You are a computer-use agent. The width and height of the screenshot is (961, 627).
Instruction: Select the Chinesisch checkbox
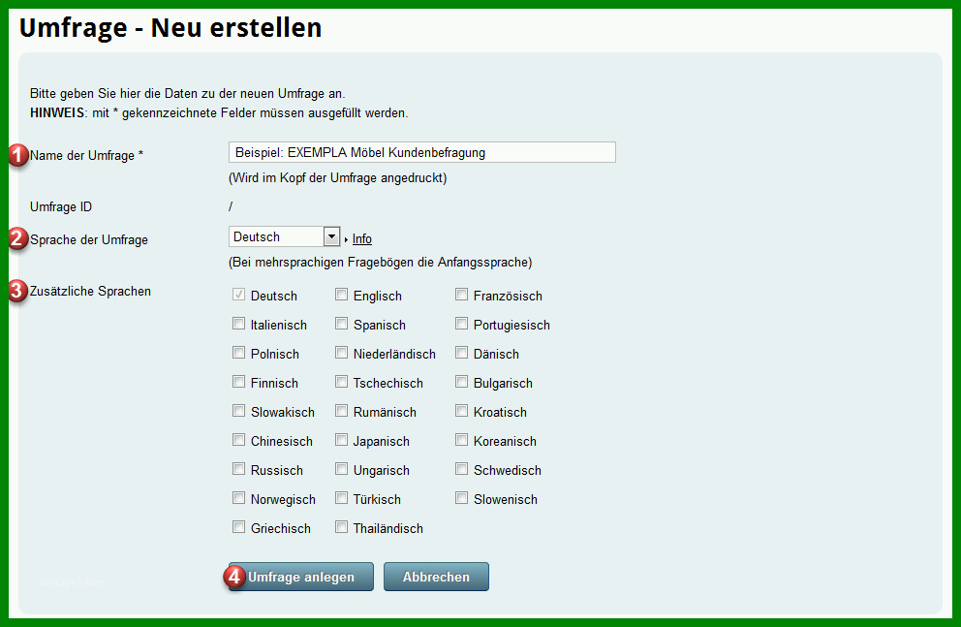click(238, 440)
